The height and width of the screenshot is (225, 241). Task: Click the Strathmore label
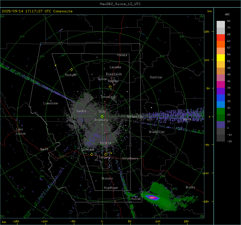[130, 158]
